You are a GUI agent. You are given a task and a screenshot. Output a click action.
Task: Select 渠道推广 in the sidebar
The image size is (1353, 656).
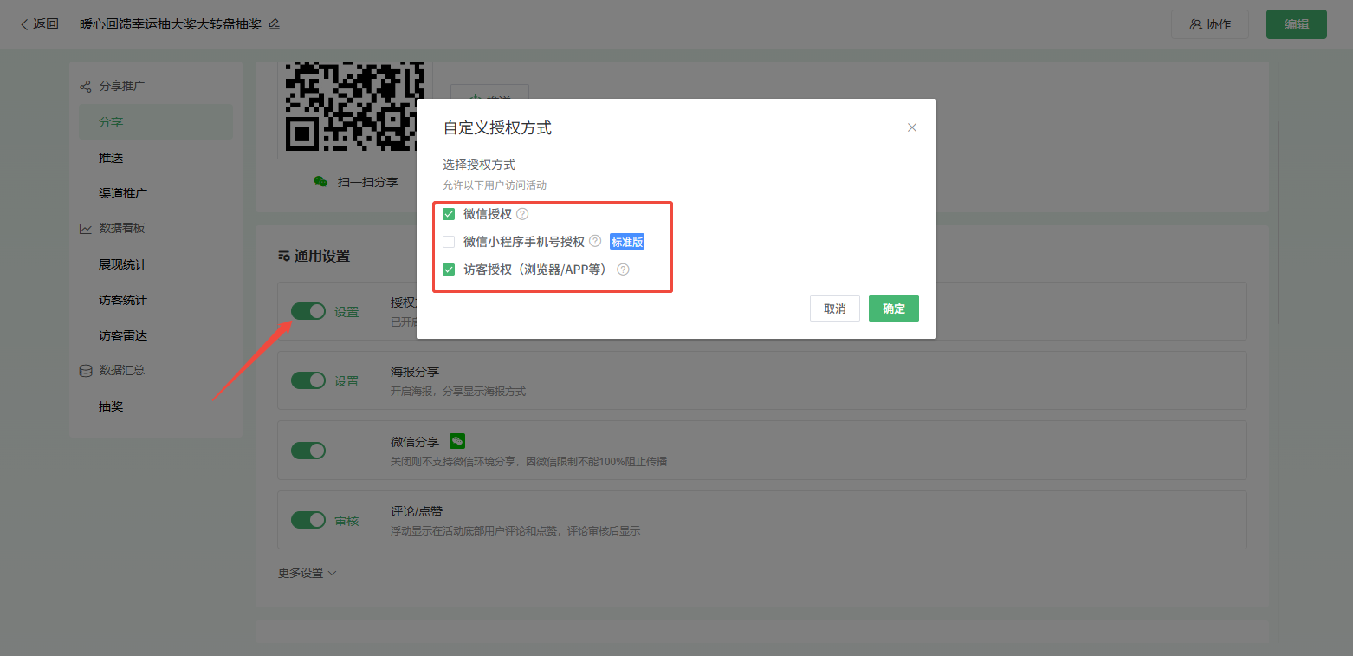[123, 193]
